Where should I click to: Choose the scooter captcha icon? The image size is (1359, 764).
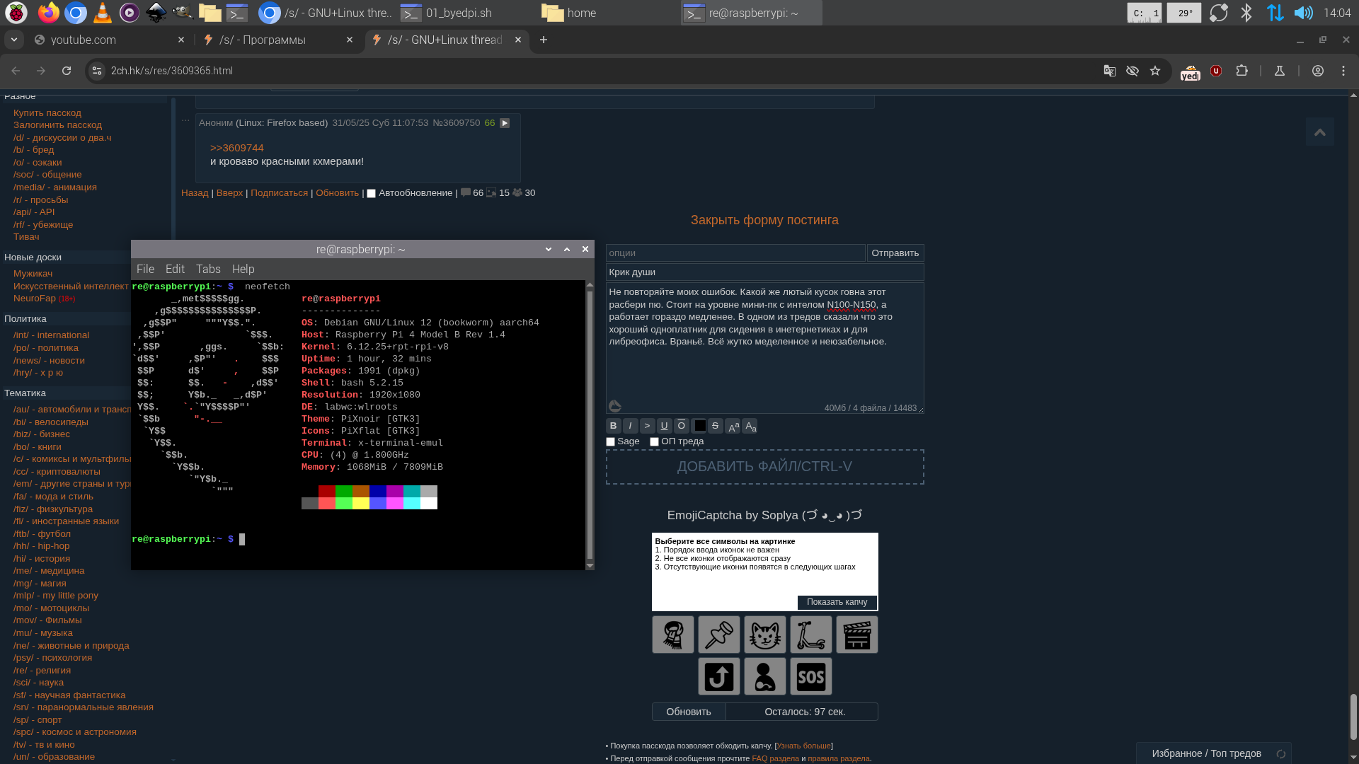(x=810, y=635)
